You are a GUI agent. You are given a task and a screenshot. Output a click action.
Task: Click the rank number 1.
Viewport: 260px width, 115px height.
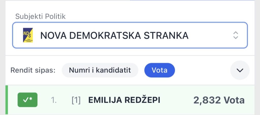coord(54,100)
